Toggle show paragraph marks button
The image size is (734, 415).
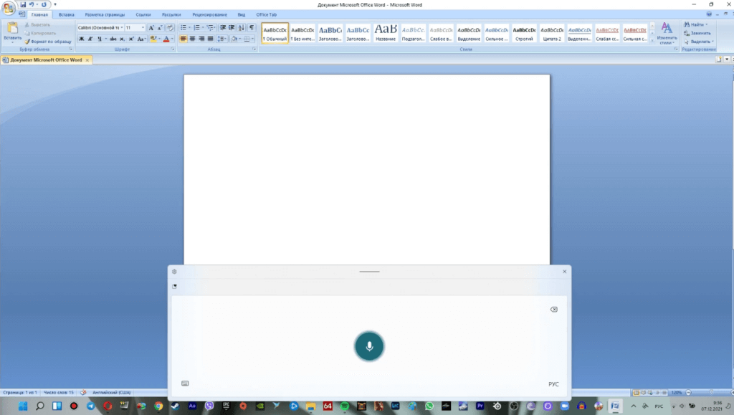(252, 28)
